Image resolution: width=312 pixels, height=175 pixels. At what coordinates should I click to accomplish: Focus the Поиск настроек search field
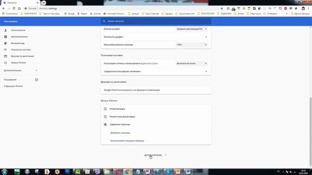(156, 21)
